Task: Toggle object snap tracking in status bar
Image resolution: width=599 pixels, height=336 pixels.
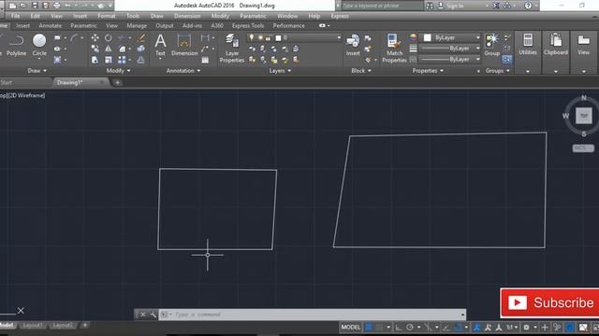Action: [446, 328]
